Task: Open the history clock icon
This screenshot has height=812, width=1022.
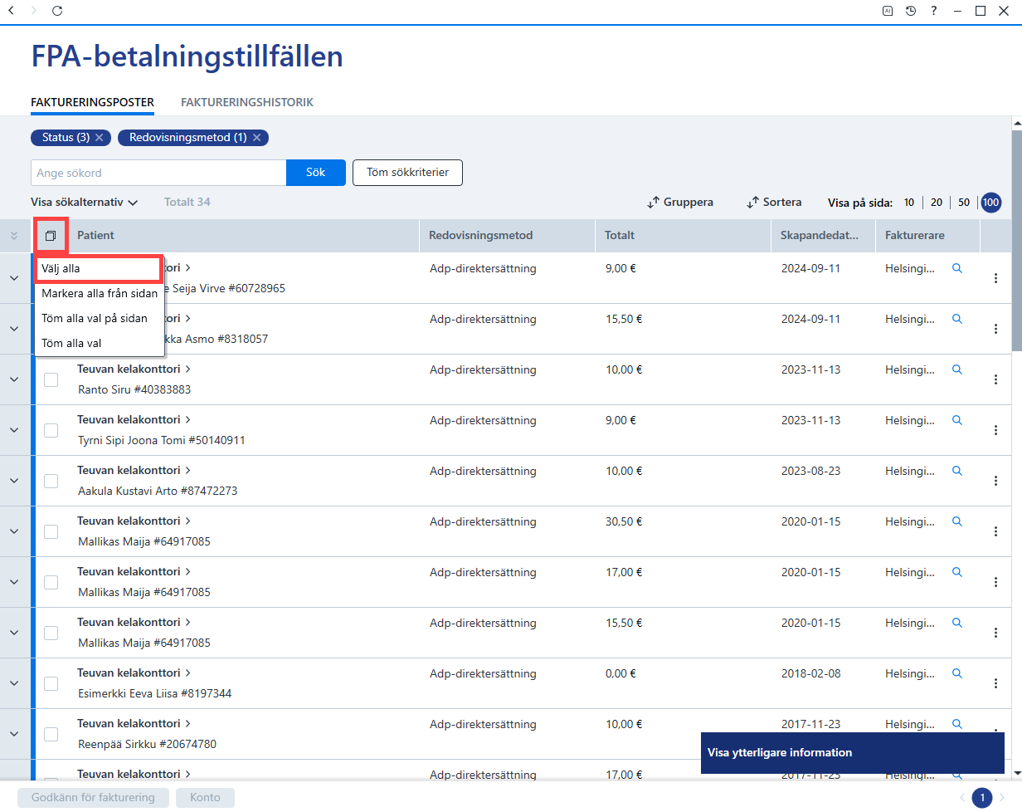Action: point(911,11)
